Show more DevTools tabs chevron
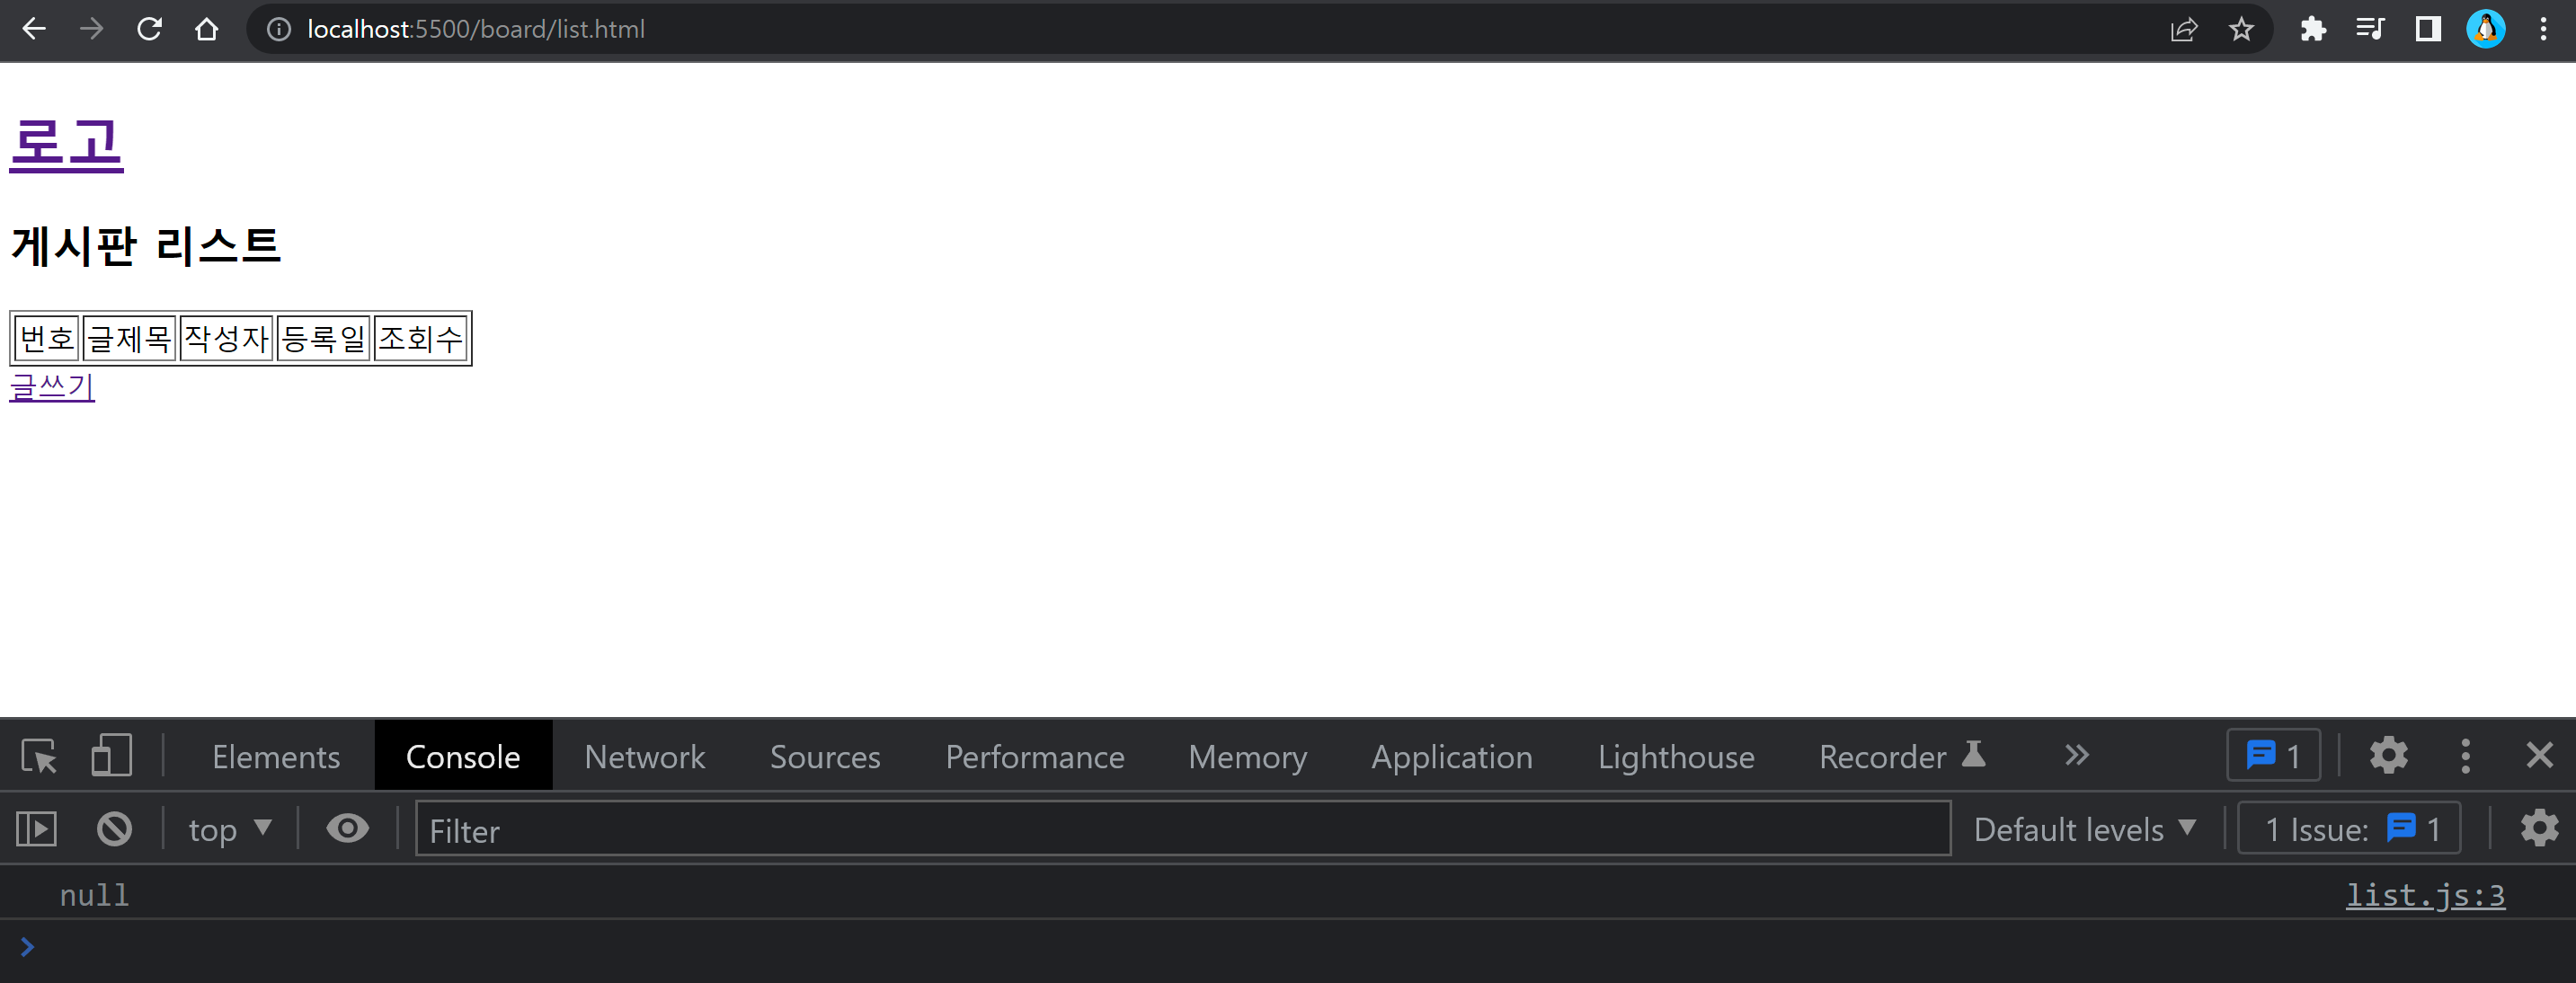This screenshot has width=2576, height=983. pyautogui.click(x=2076, y=756)
